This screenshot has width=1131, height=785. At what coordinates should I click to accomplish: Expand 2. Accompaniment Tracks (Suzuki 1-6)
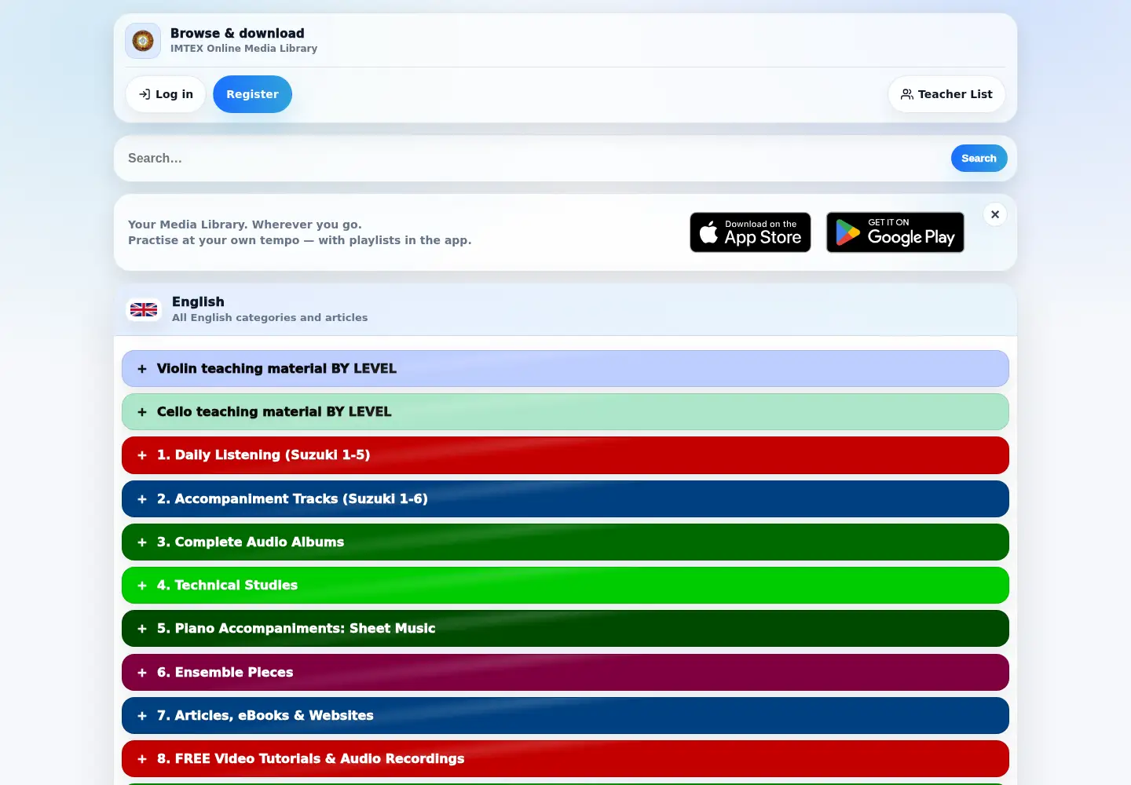pos(565,499)
